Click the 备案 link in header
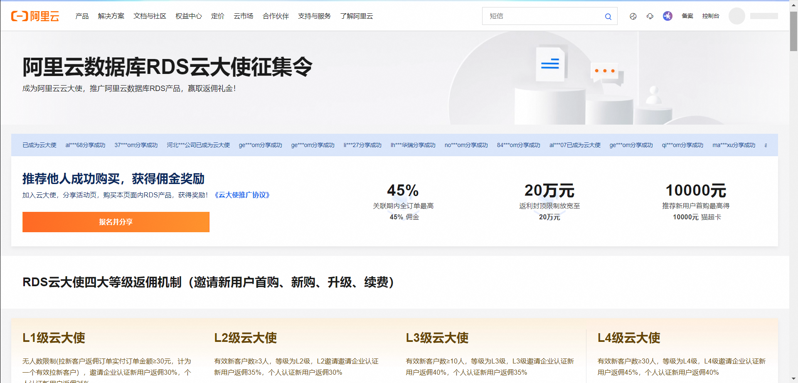Viewport: 798px width, 383px height. click(x=687, y=16)
